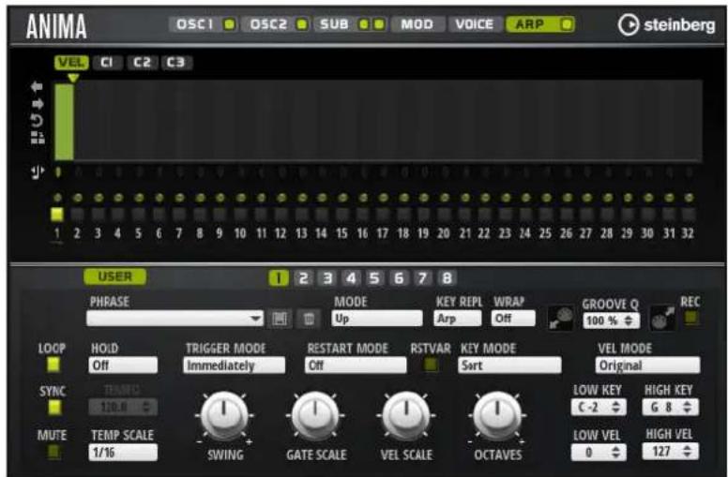This screenshot has height=477, width=728.
Task: Shift phrase left with the left arrow icon
Action: [37, 87]
